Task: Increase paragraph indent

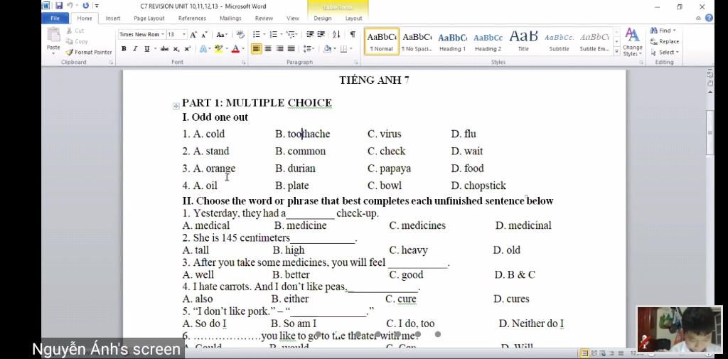Action: 321,35
